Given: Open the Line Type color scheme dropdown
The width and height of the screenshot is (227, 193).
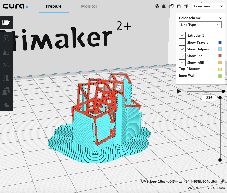Looking at the screenshot, I should [x=200, y=25].
